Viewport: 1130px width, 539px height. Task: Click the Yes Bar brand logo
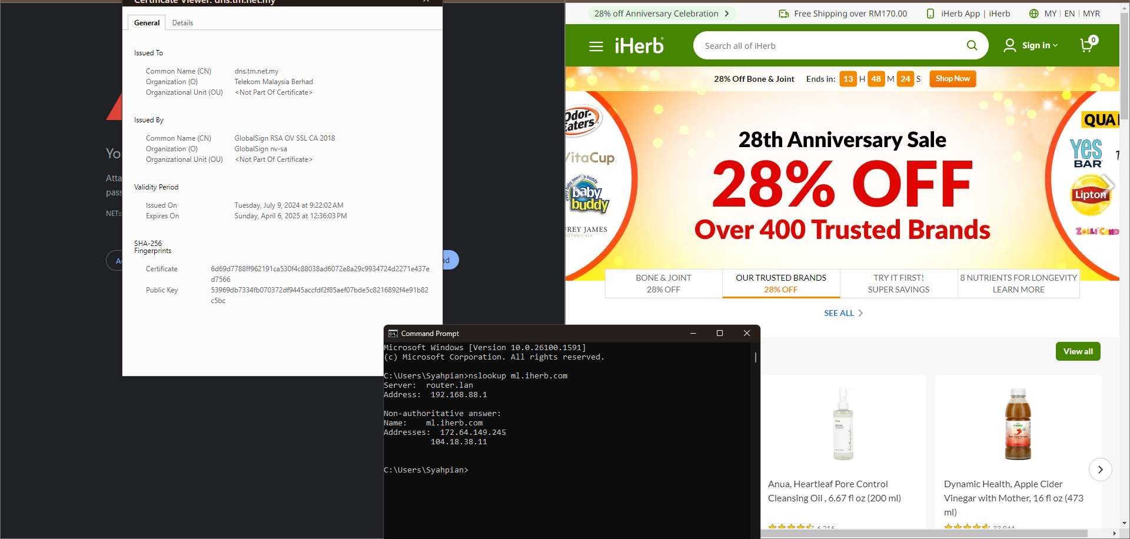1086,154
